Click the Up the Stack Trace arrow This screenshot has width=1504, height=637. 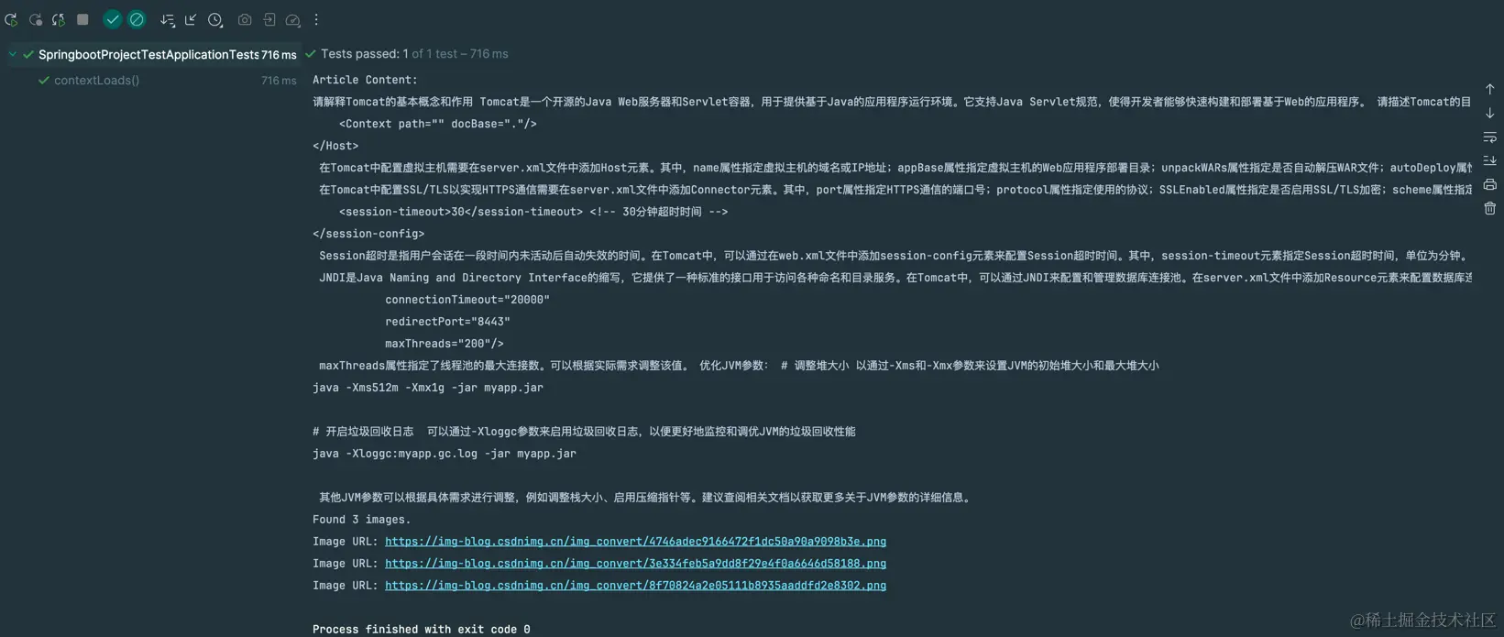1489,89
